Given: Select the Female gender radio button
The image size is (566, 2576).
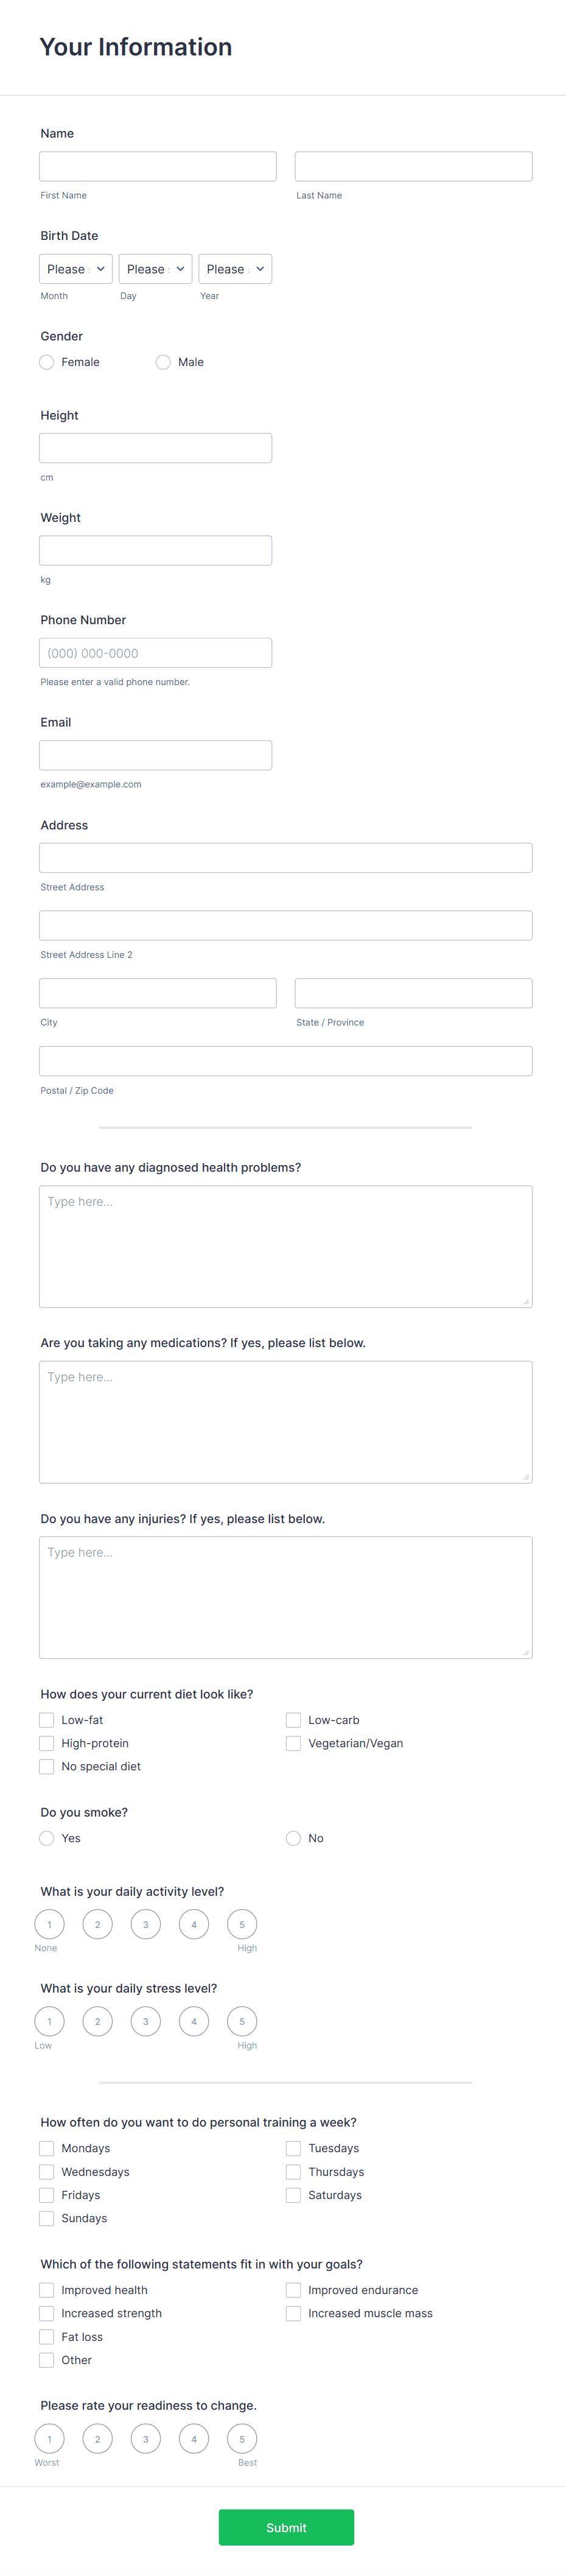Looking at the screenshot, I should click(46, 362).
